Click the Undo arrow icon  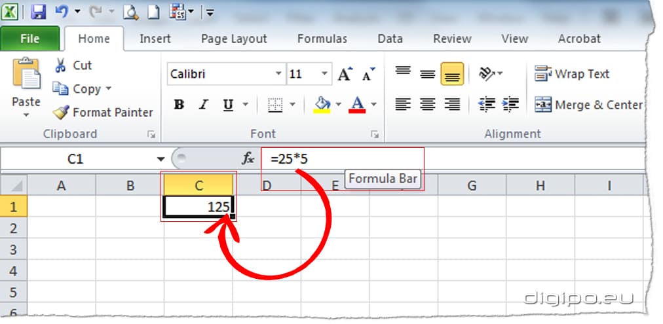coord(62,11)
